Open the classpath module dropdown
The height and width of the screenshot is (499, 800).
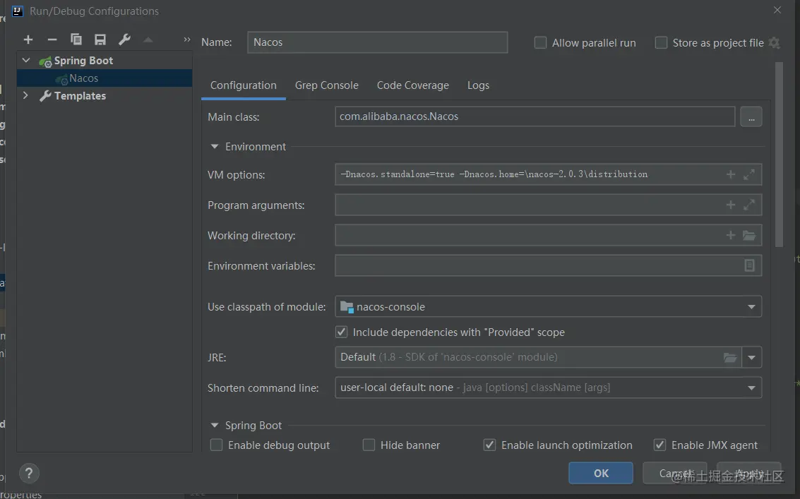pyautogui.click(x=751, y=307)
